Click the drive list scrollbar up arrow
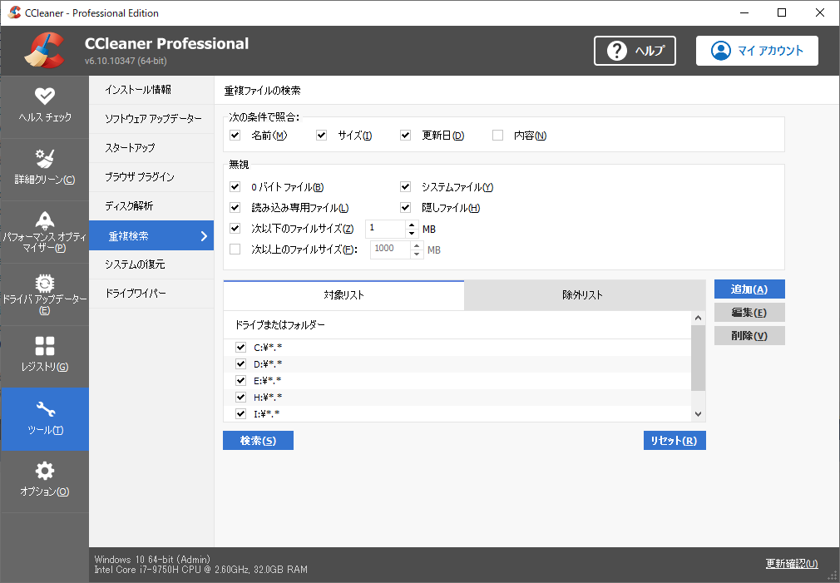Viewport: 840px width, 583px height. point(698,319)
